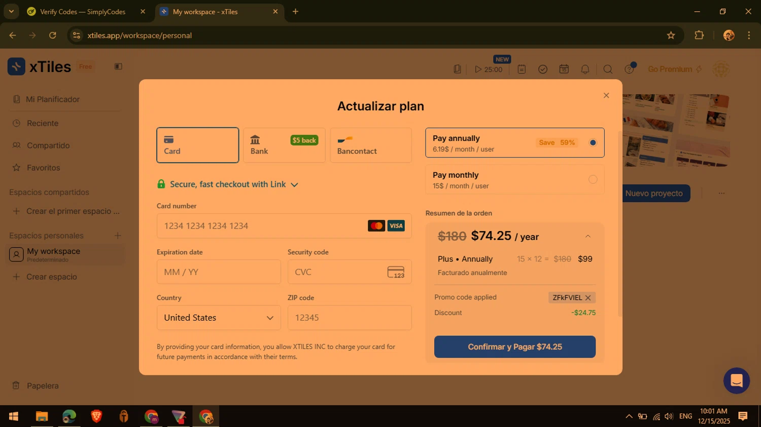The height and width of the screenshot is (427, 761).
Task: Open a new browser tab
Action: tap(295, 12)
